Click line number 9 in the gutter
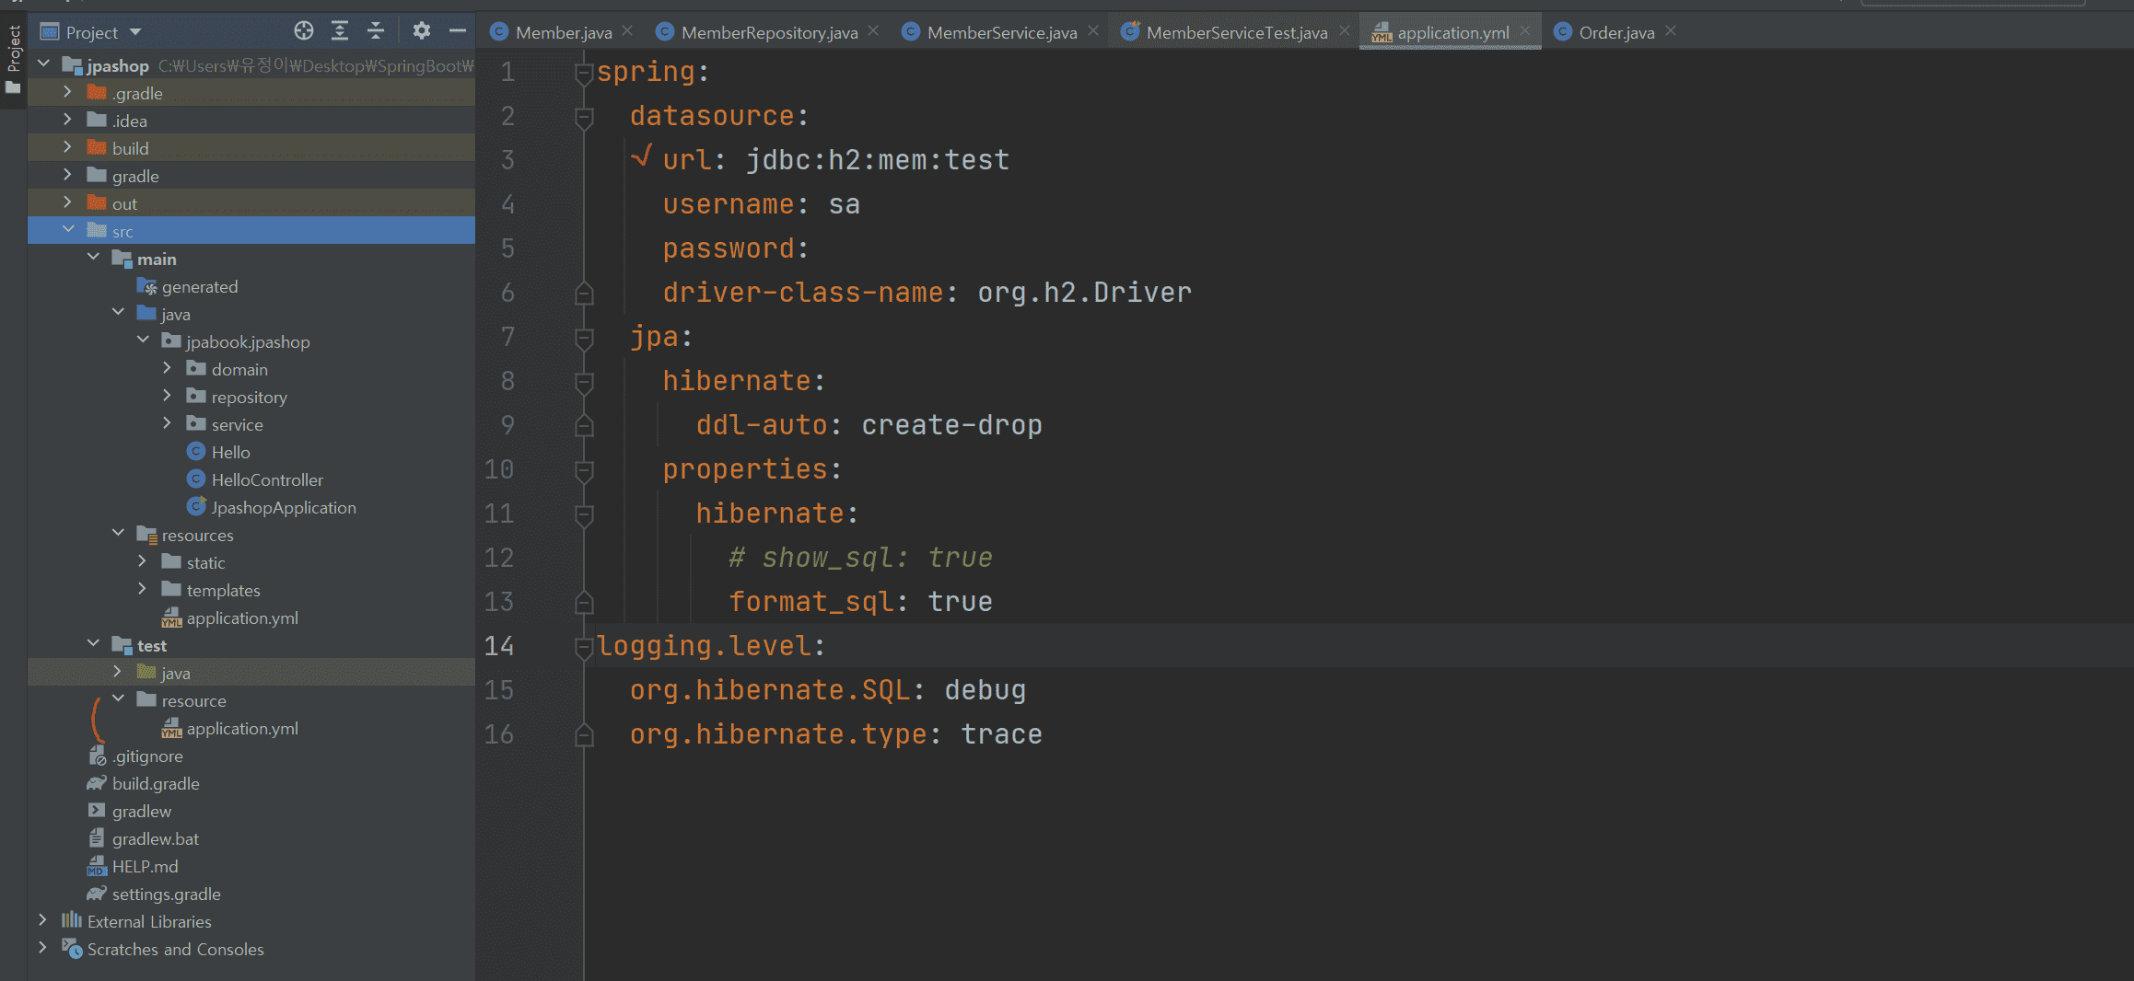 (x=507, y=425)
